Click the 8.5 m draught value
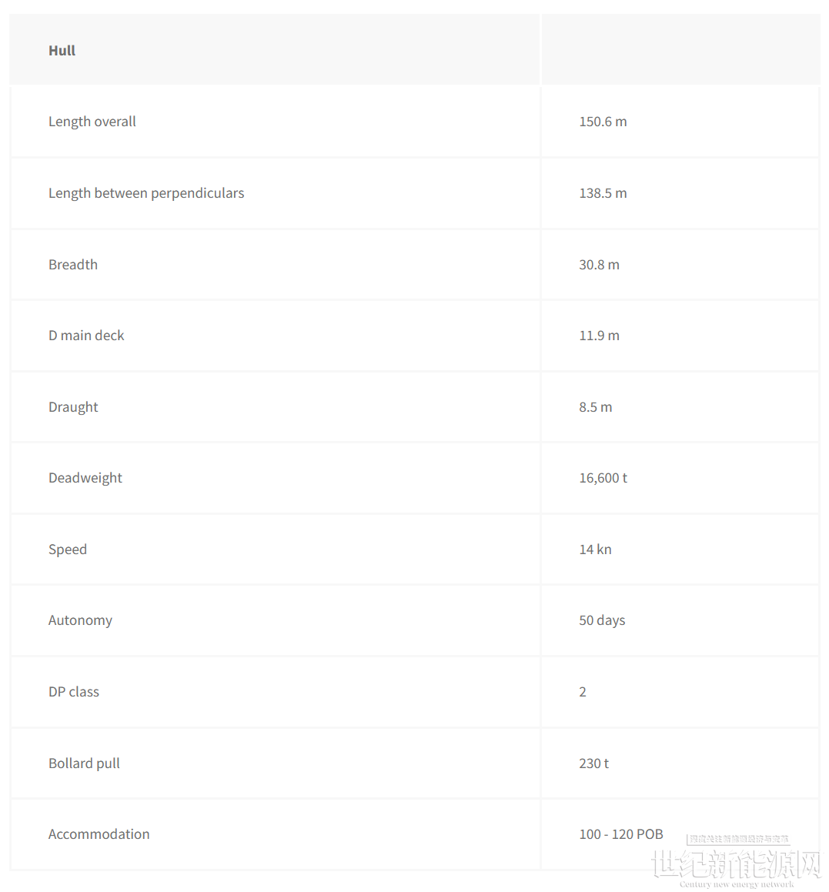The image size is (829, 892). [596, 407]
